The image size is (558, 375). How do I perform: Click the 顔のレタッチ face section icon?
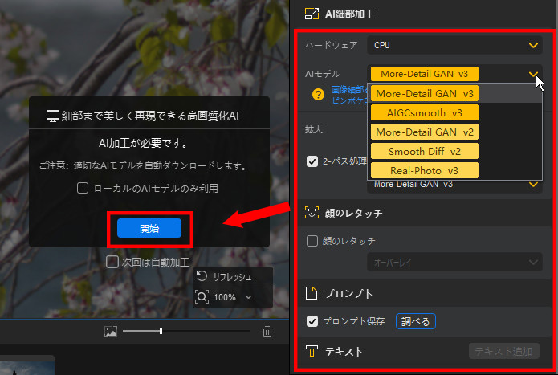pos(312,213)
